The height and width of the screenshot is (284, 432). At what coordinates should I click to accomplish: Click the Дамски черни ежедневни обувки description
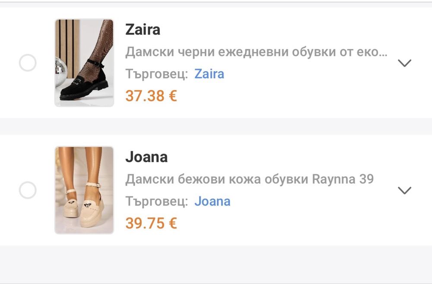tap(257, 52)
